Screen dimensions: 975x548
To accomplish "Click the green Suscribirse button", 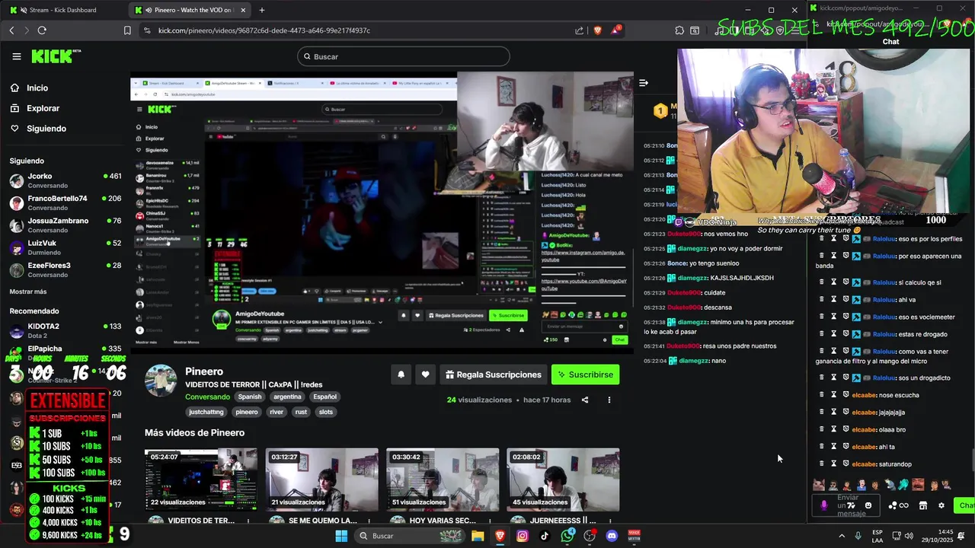I will 585,374.
